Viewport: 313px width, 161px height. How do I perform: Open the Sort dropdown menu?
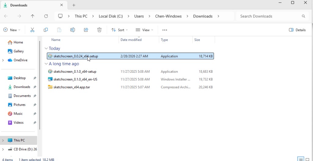(x=120, y=30)
